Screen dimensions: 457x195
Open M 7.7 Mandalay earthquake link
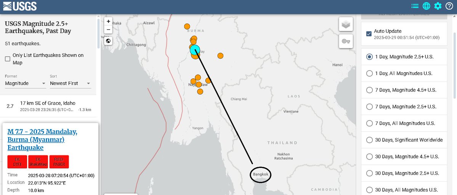pyautogui.click(x=42, y=140)
